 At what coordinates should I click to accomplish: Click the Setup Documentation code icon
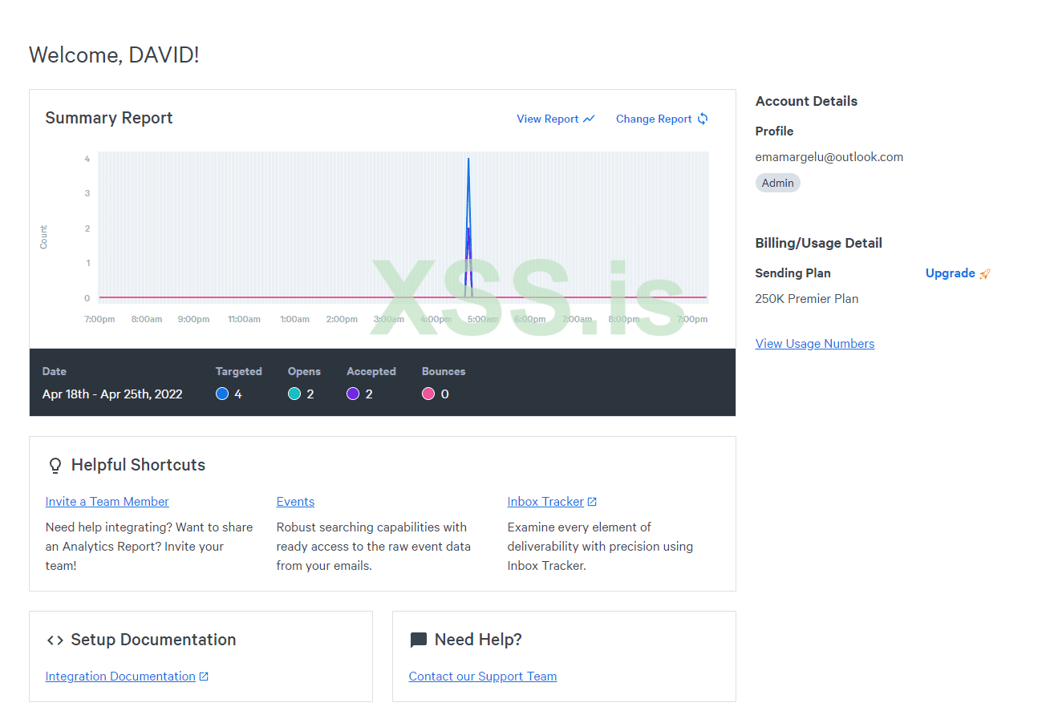click(55, 640)
